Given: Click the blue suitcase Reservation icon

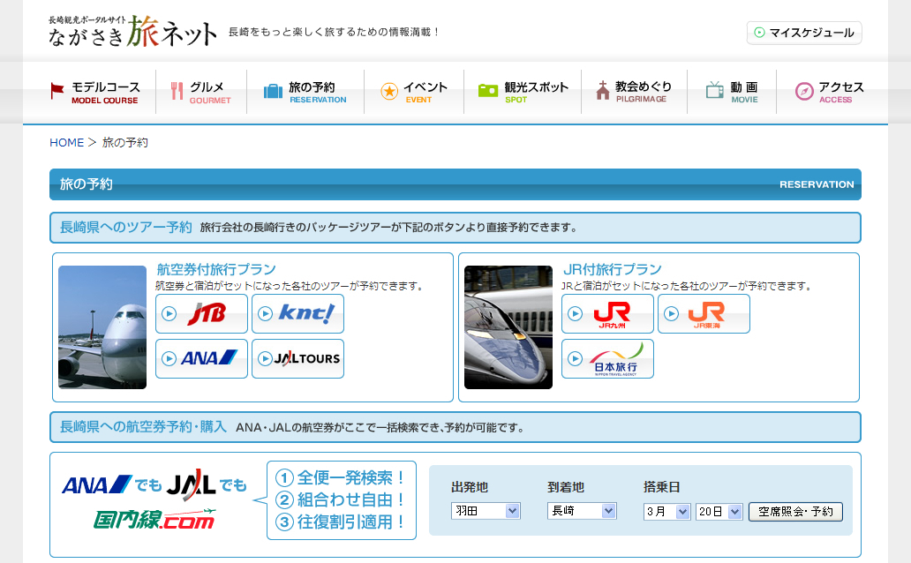Looking at the screenshot, I should pyautogui.click(x=273, y=91).
